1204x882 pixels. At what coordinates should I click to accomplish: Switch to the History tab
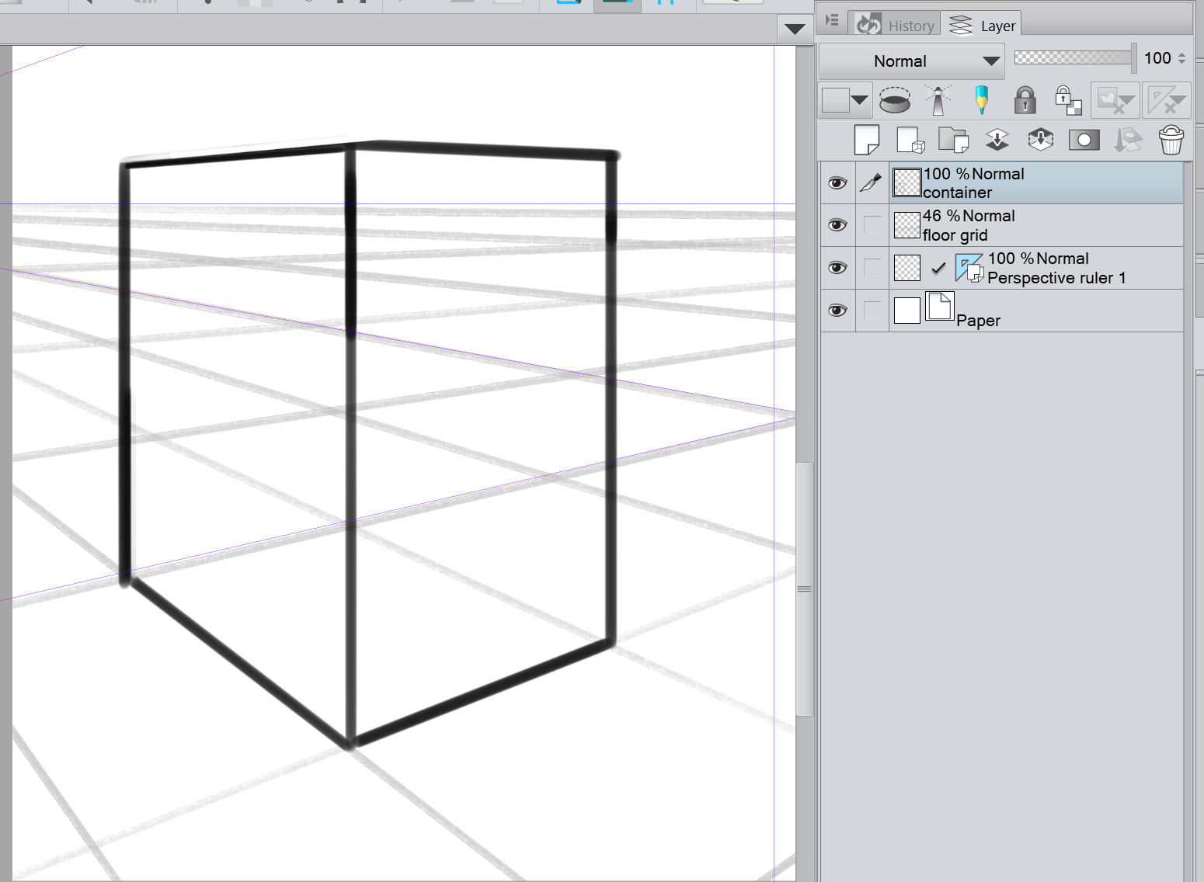(x=896, y=26)
